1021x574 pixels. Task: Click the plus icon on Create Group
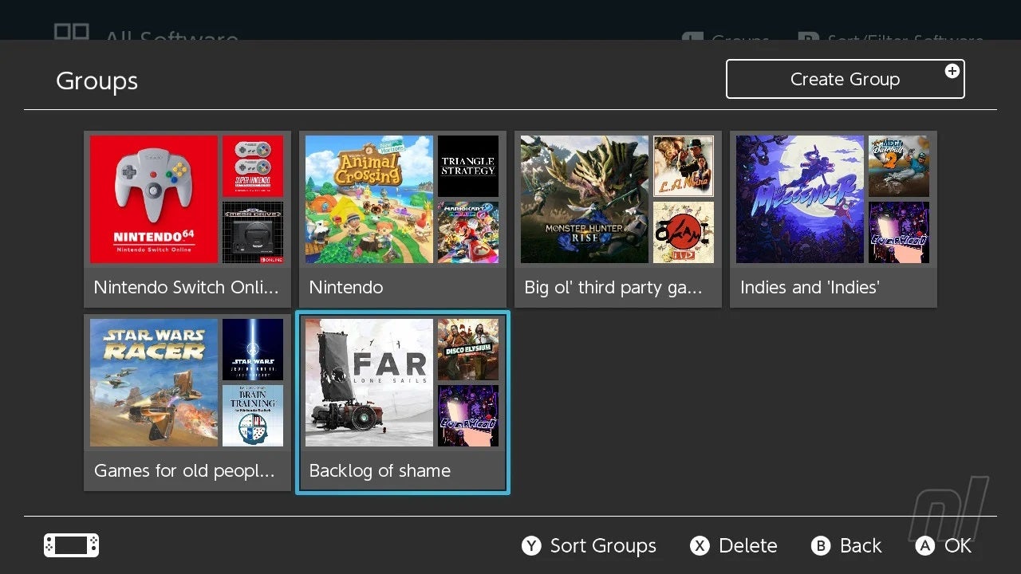[952, 71]
